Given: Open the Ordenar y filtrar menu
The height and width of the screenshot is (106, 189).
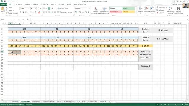Looking at the screenshot, I should pos(170,11).
